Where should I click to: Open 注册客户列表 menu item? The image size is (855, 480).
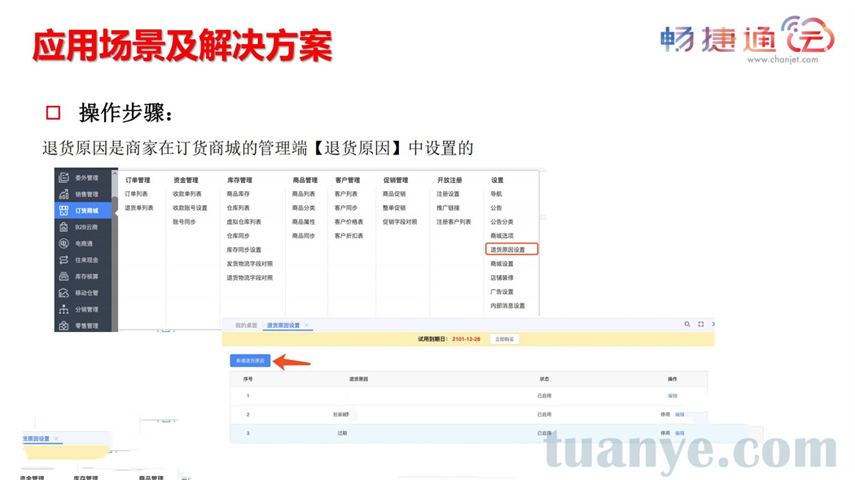point(454,222)
